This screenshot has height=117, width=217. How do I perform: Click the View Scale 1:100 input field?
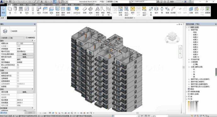click(25, 43)
